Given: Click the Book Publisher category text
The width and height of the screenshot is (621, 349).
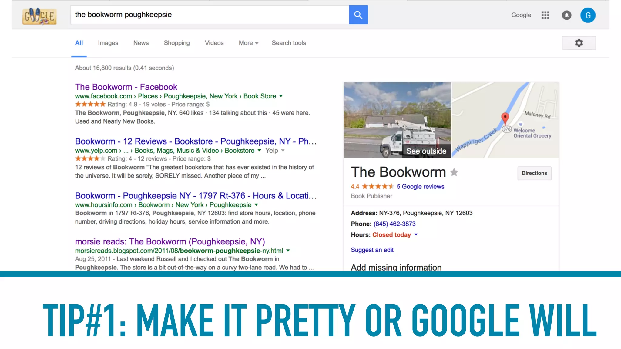Looking at the screenshot, I should 371,196.
